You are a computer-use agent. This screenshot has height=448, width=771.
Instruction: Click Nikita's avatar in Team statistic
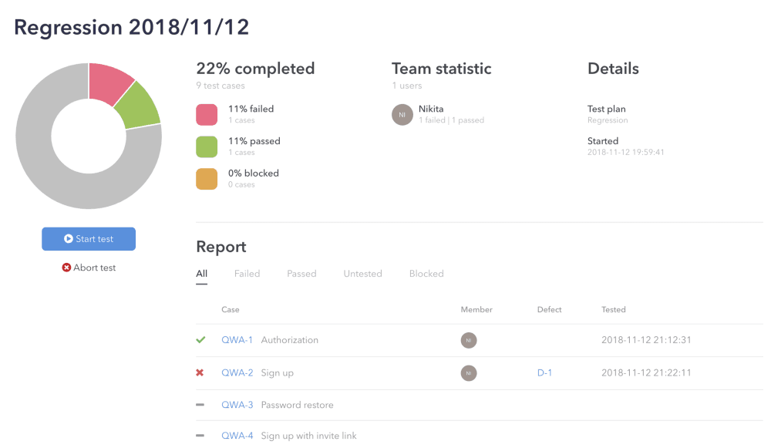[402, 115]
